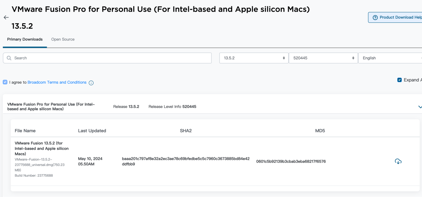Open the Broadcom Terms and Conditions link
The width and height of the screenshot is (422, 197).
pyautogui.click(x=57, y=82)
